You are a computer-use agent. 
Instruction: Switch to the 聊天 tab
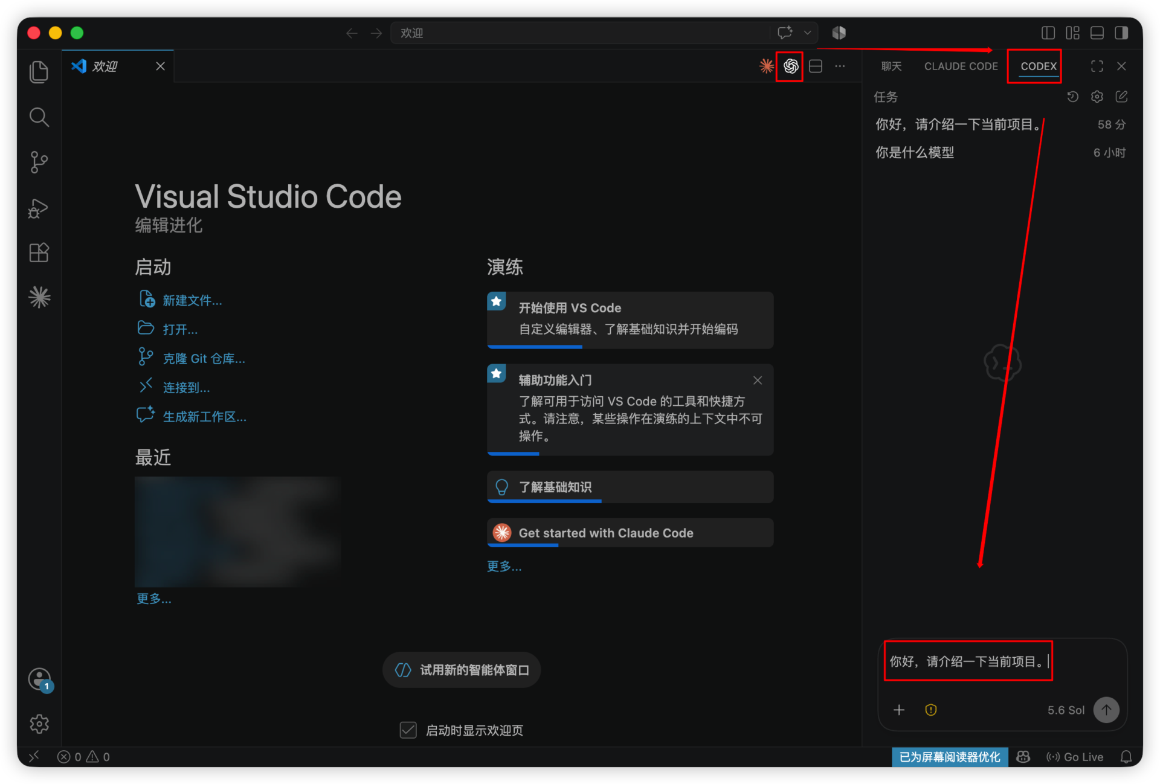[891, 66]
